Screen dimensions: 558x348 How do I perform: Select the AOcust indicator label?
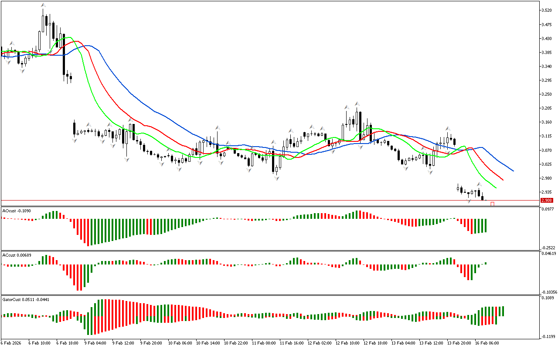(x=15, y=211)
